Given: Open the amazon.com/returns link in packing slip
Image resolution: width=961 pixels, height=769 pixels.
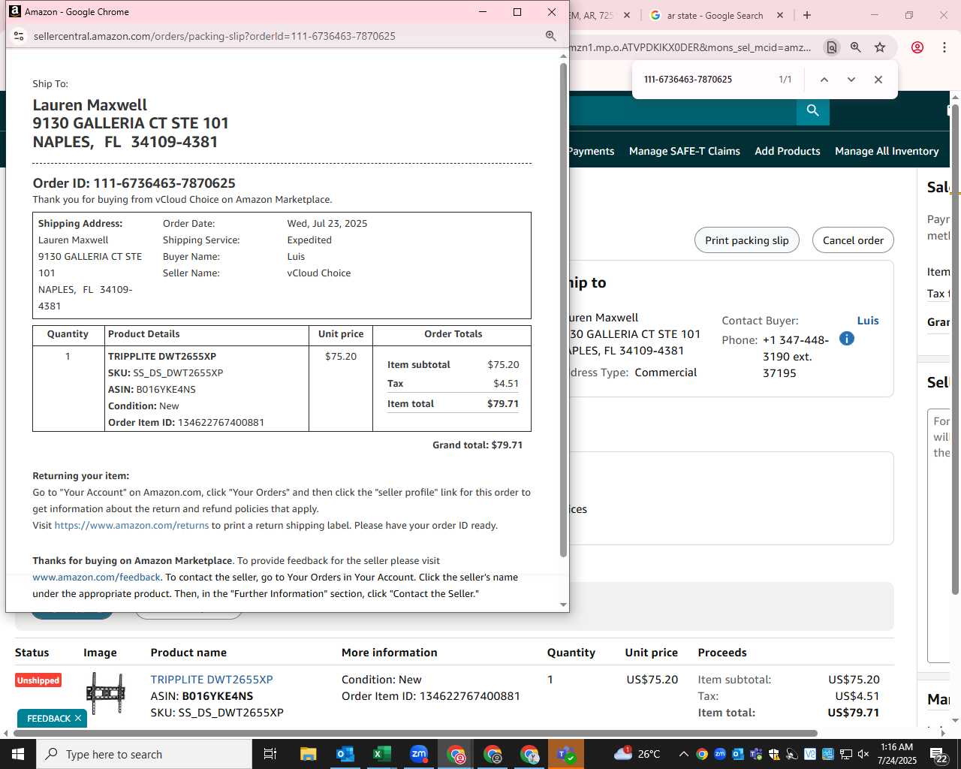Looking at the screenshot, I should click(131, 526).
